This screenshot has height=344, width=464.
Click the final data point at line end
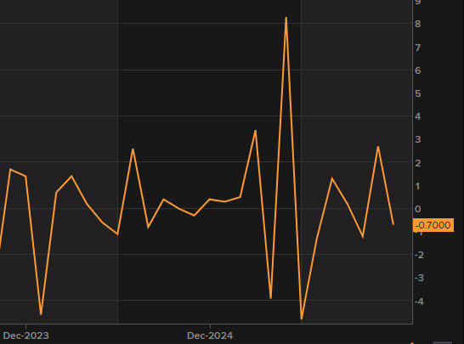point(393,224)
